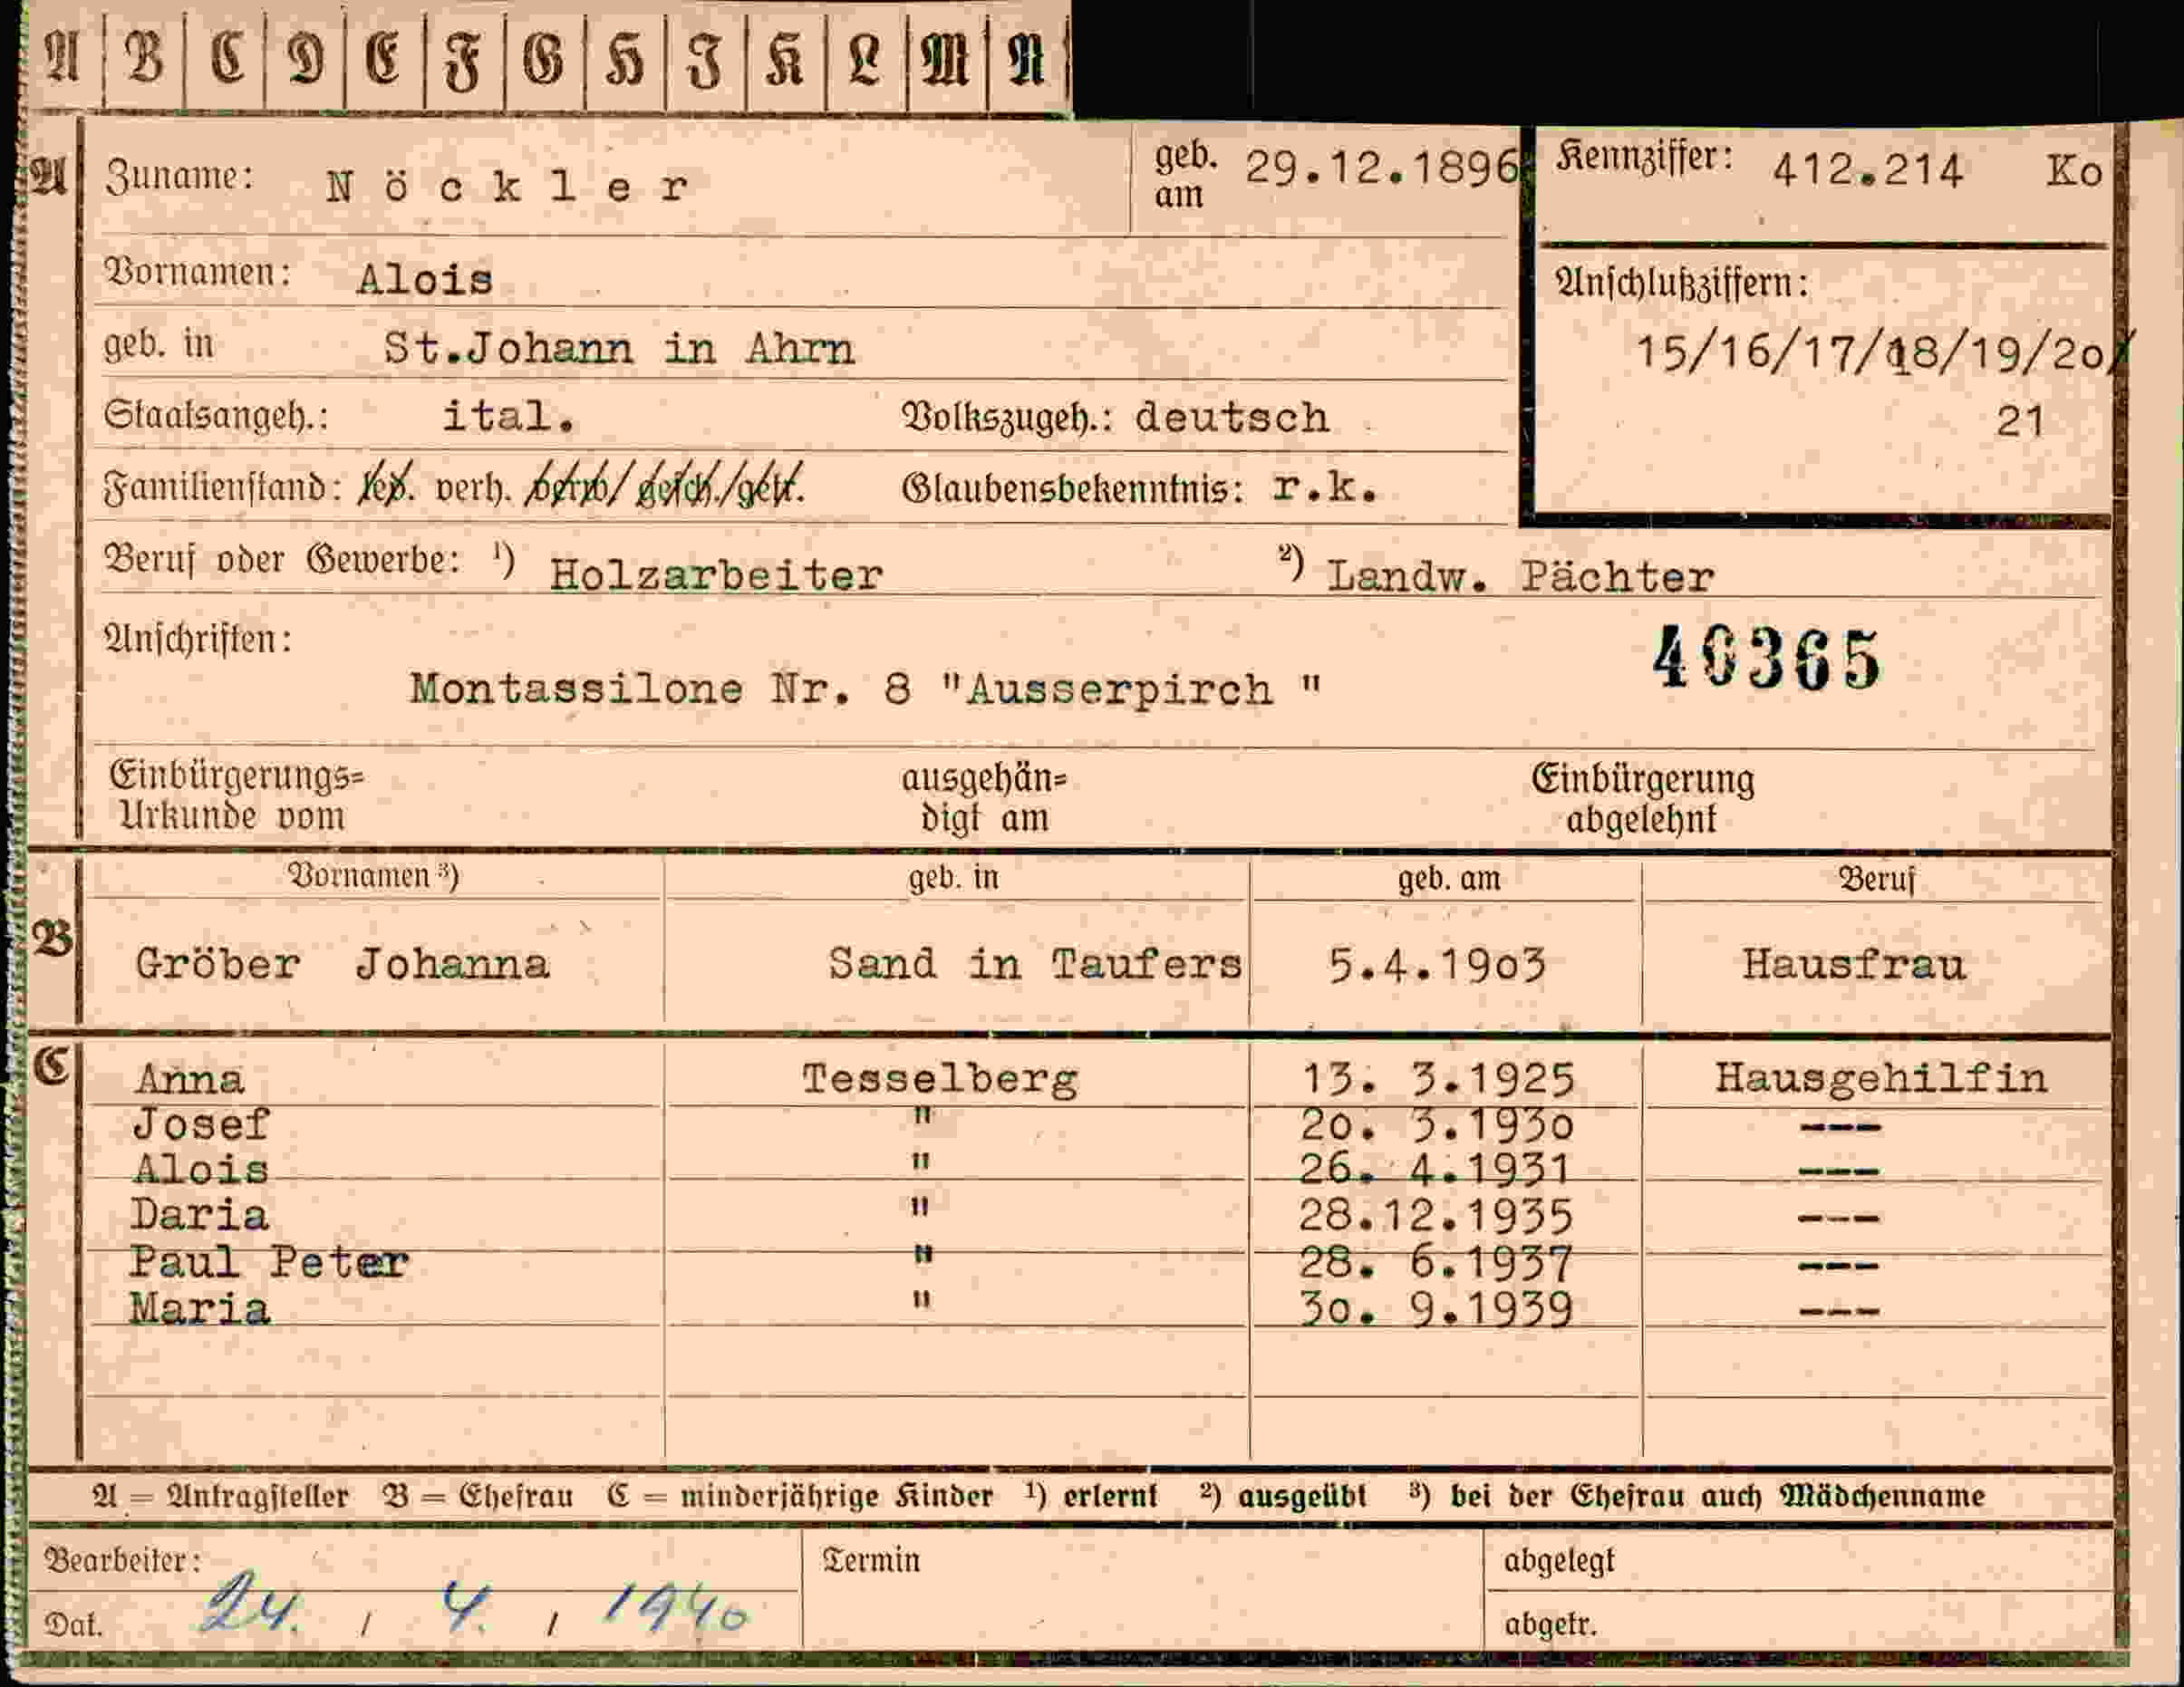Click the occupation "Landw. Pächter"

[x=1520, y=576]
